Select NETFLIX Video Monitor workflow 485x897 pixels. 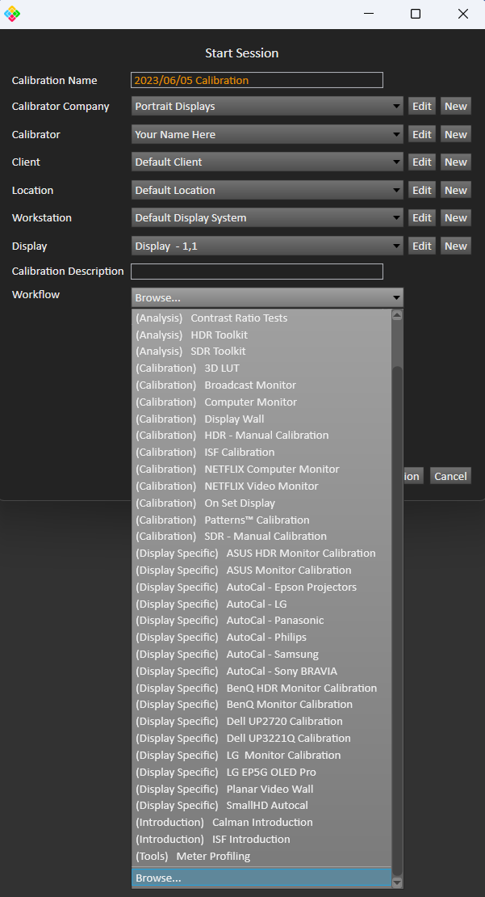[261, 486]
